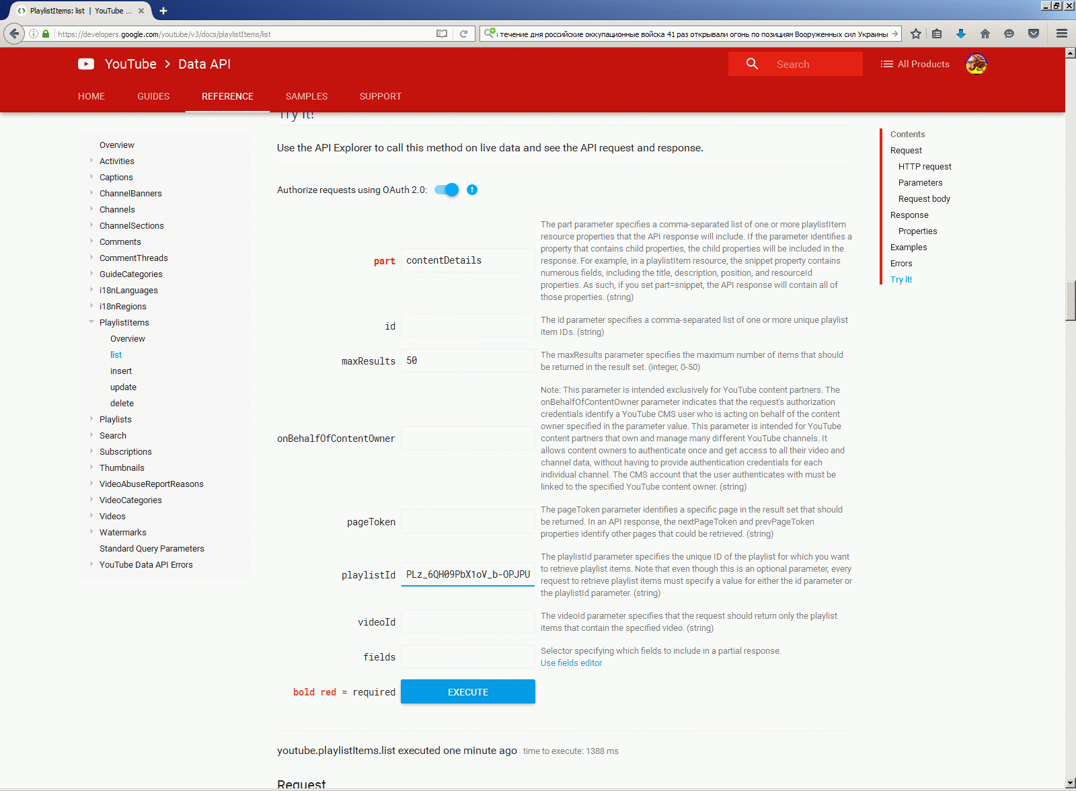Expand the Captions tree node
The image size is (1076, 791).
pyautogui.click(x=91, y=177)
